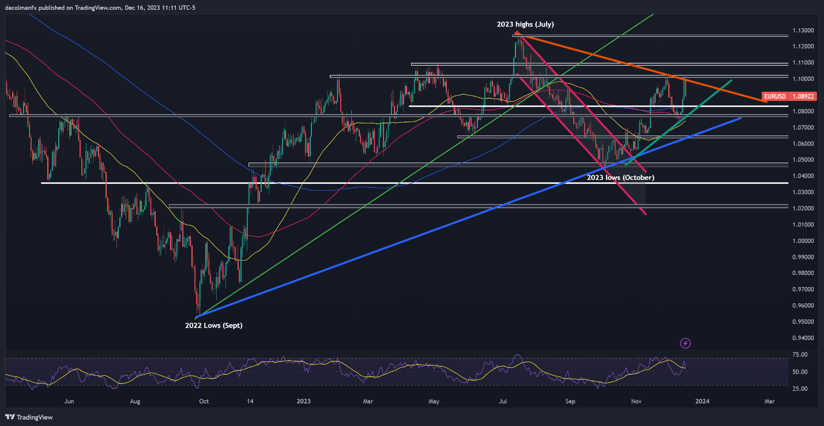Click the Jul label on time axis
The image size is (824, 426).
click(503, 401)
